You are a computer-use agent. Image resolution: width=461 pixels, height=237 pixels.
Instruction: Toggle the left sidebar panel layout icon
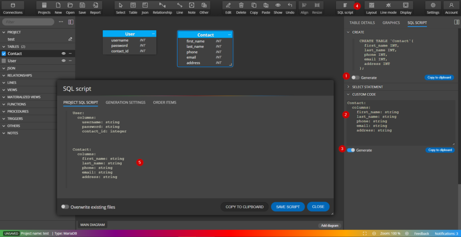click(71, 22)
